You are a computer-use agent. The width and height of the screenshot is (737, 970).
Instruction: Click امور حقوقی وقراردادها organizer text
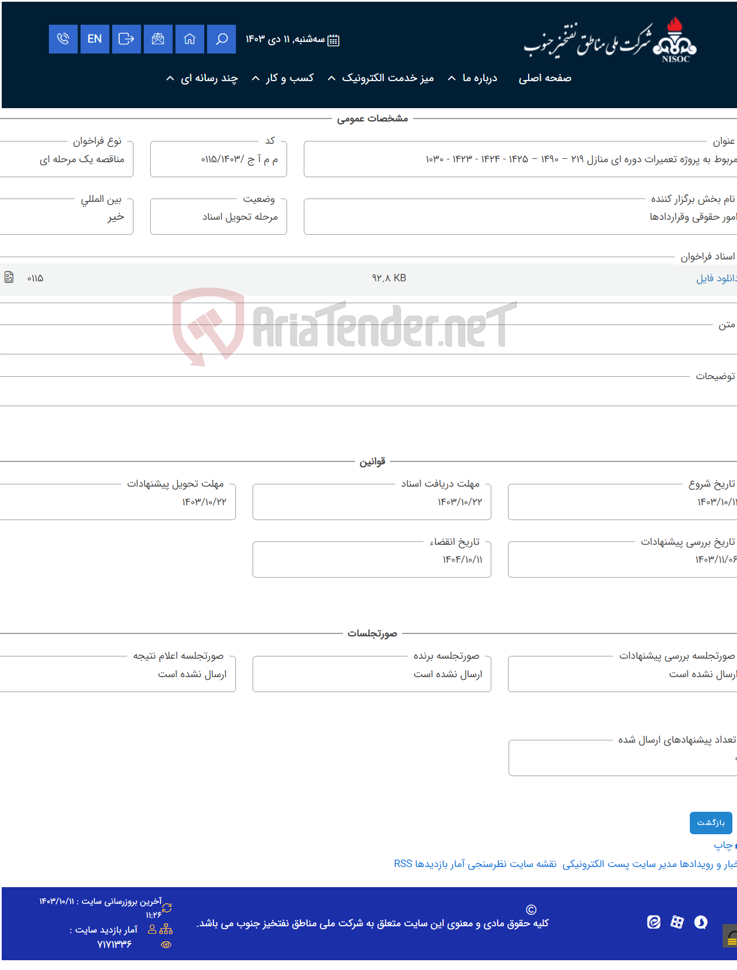point(693,217)
